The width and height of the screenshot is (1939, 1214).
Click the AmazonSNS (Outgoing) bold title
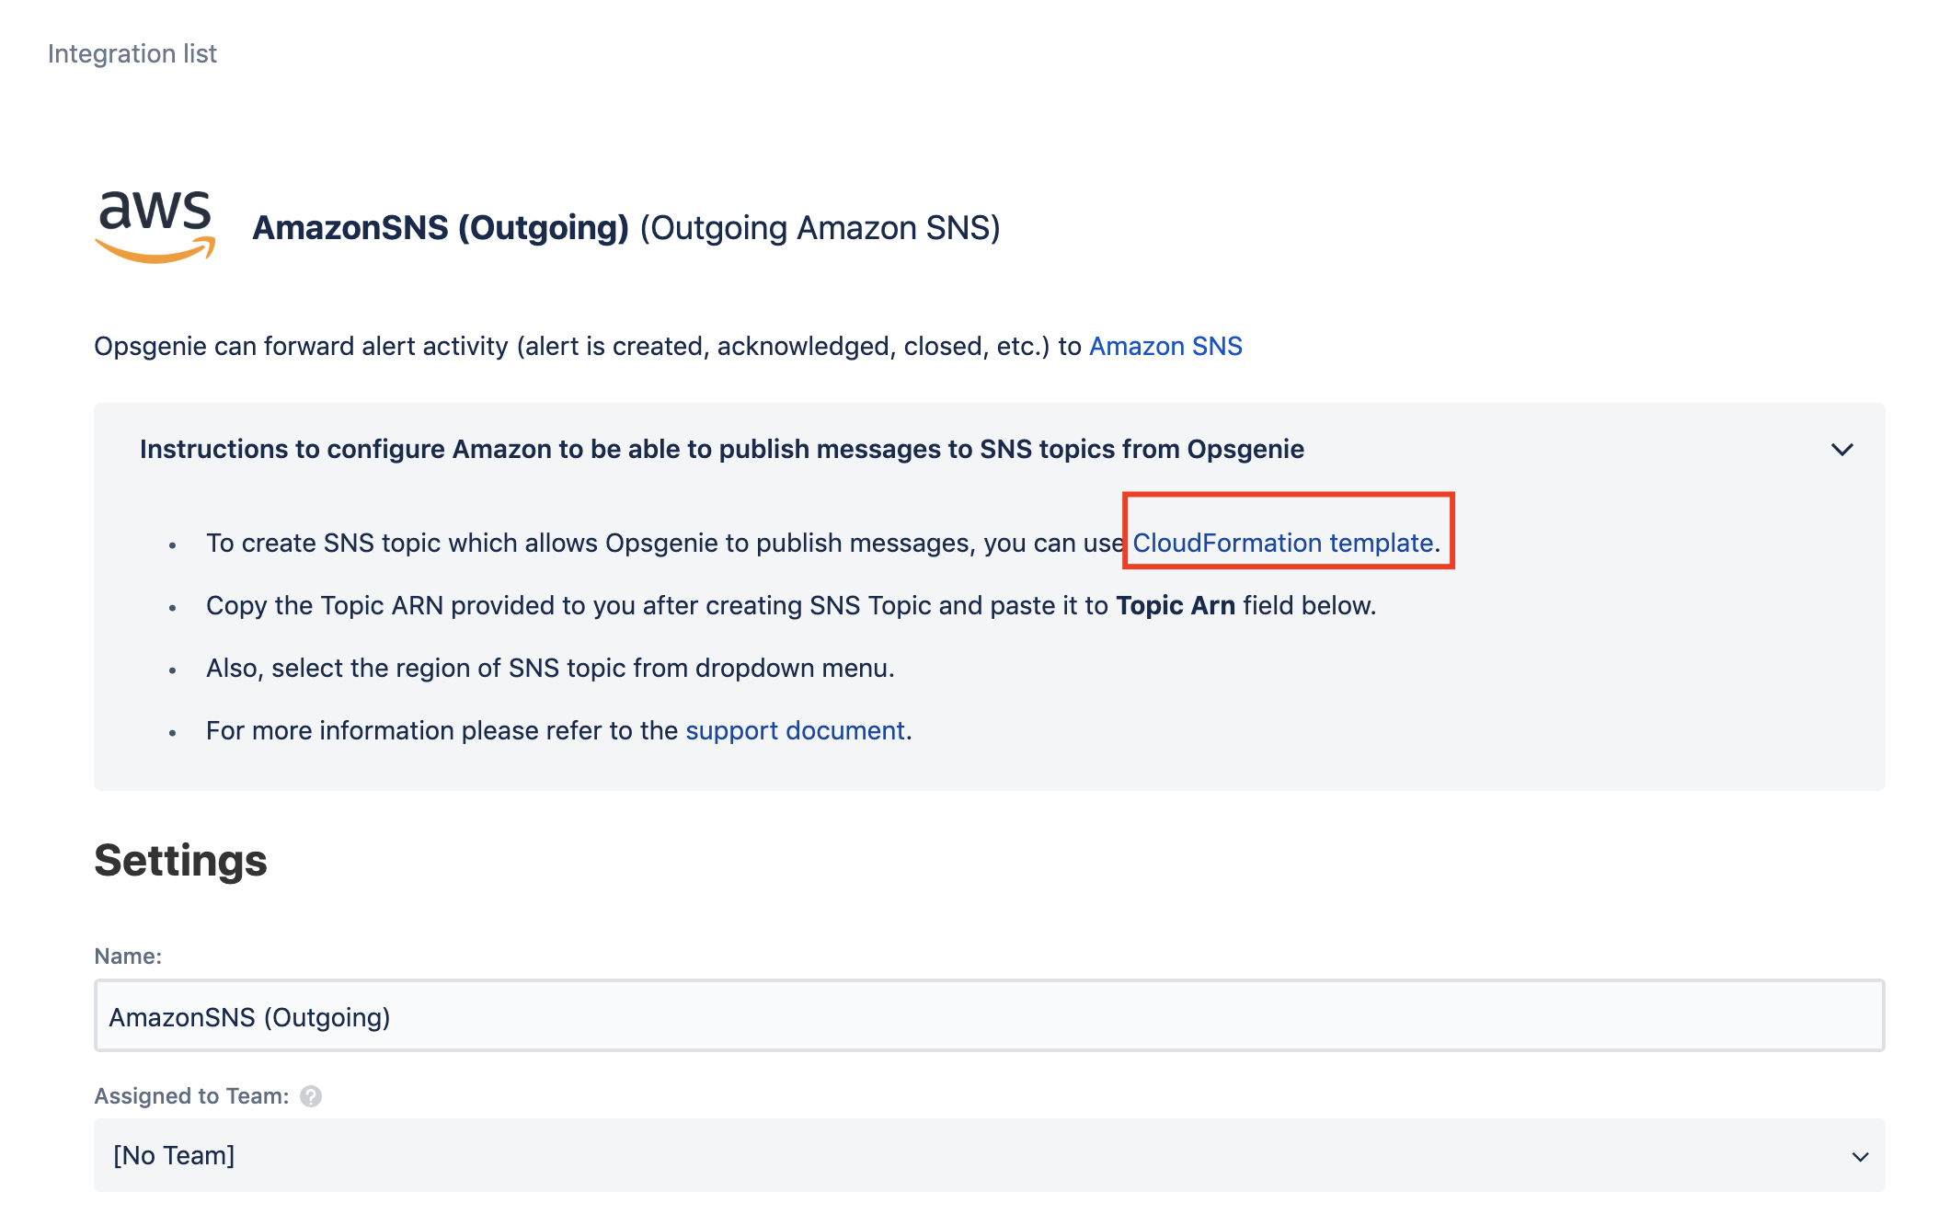pos(440,228)
